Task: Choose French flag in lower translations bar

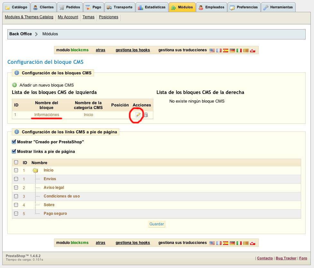Action: coord(219,243)
